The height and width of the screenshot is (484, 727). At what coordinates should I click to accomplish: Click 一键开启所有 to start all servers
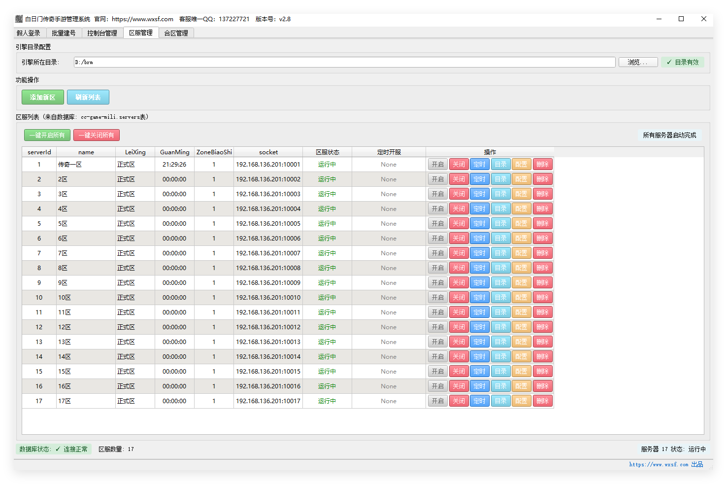coord(47,135)
